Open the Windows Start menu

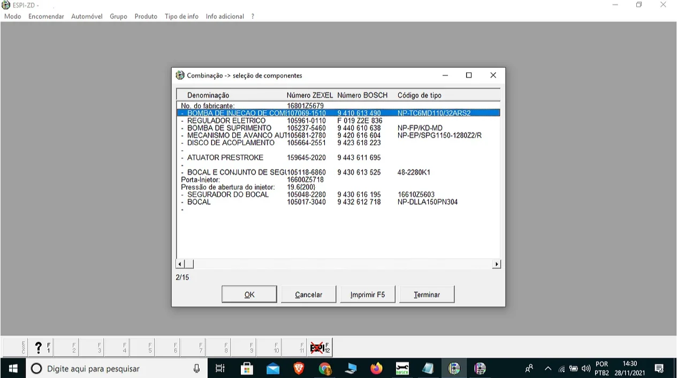tap(13, 368)
